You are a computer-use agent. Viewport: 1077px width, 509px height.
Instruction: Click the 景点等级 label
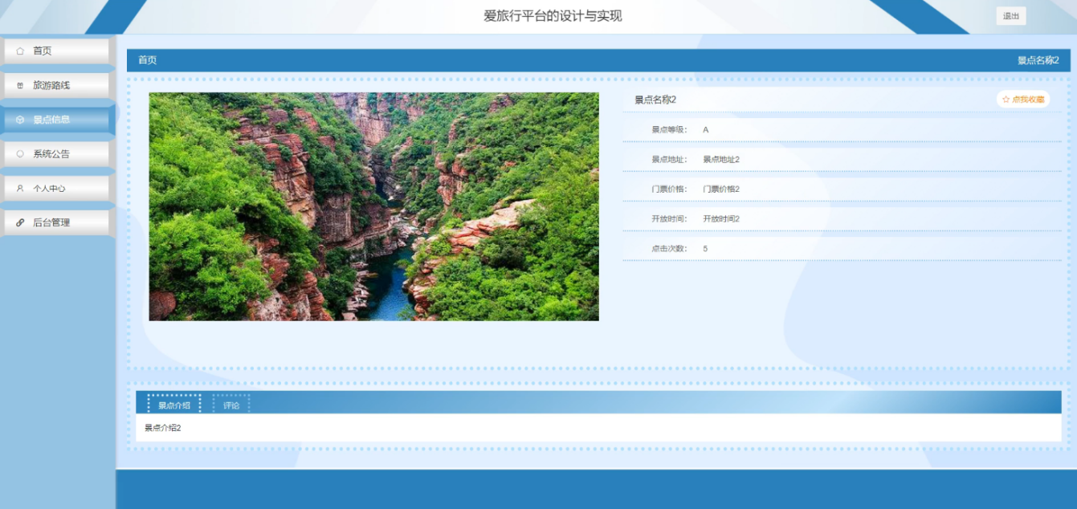point(669,129)
